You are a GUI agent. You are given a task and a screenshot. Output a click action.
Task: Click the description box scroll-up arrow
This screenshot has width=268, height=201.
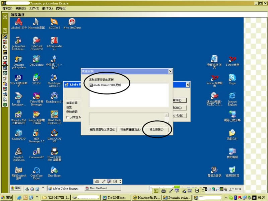point(166,115)
